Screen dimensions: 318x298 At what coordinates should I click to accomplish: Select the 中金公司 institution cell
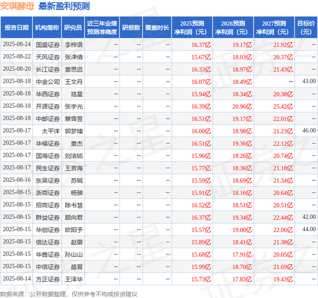[48, 82]
